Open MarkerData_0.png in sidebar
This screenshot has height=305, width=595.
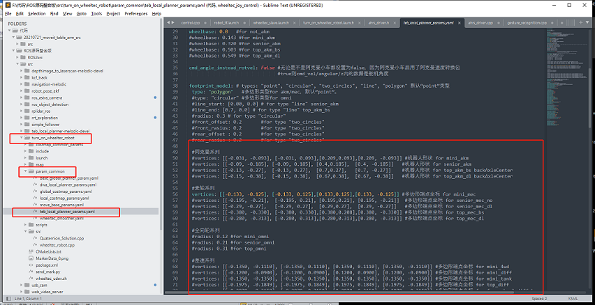(52, 258)
